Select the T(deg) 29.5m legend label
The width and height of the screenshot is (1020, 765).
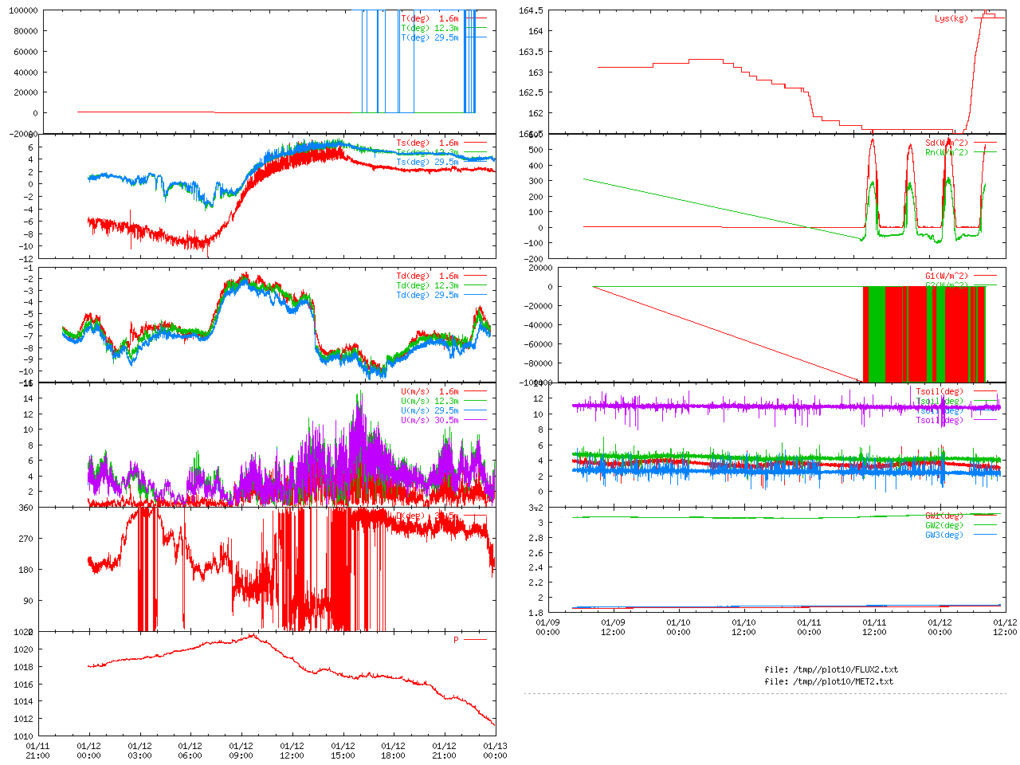pyautogui.click(x=430, y=37)
